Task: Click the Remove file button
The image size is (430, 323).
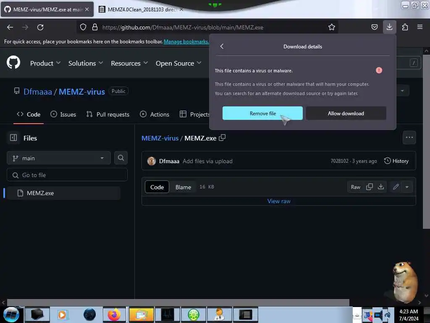Action: [262, 113]
